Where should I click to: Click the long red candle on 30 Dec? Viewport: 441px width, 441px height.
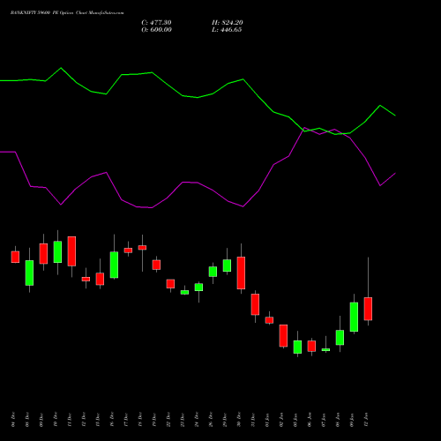click(x=241, y=273)
